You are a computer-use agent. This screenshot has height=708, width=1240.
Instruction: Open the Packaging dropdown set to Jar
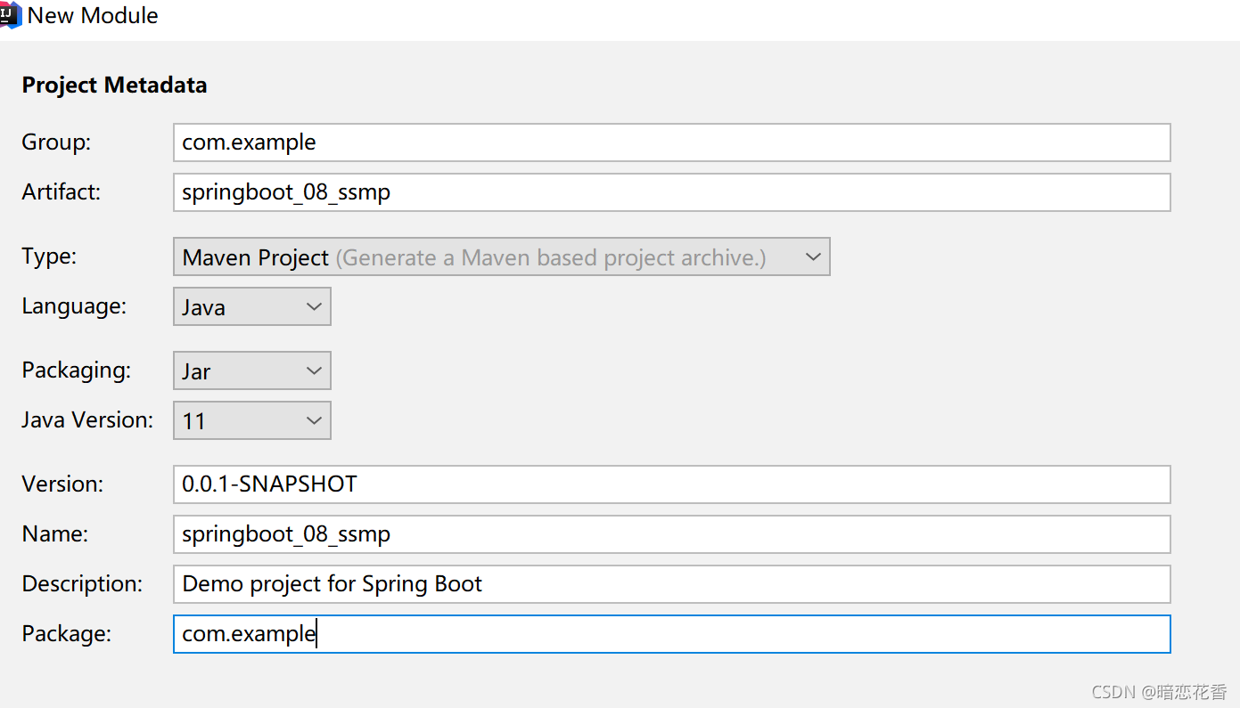click(251, 370)
